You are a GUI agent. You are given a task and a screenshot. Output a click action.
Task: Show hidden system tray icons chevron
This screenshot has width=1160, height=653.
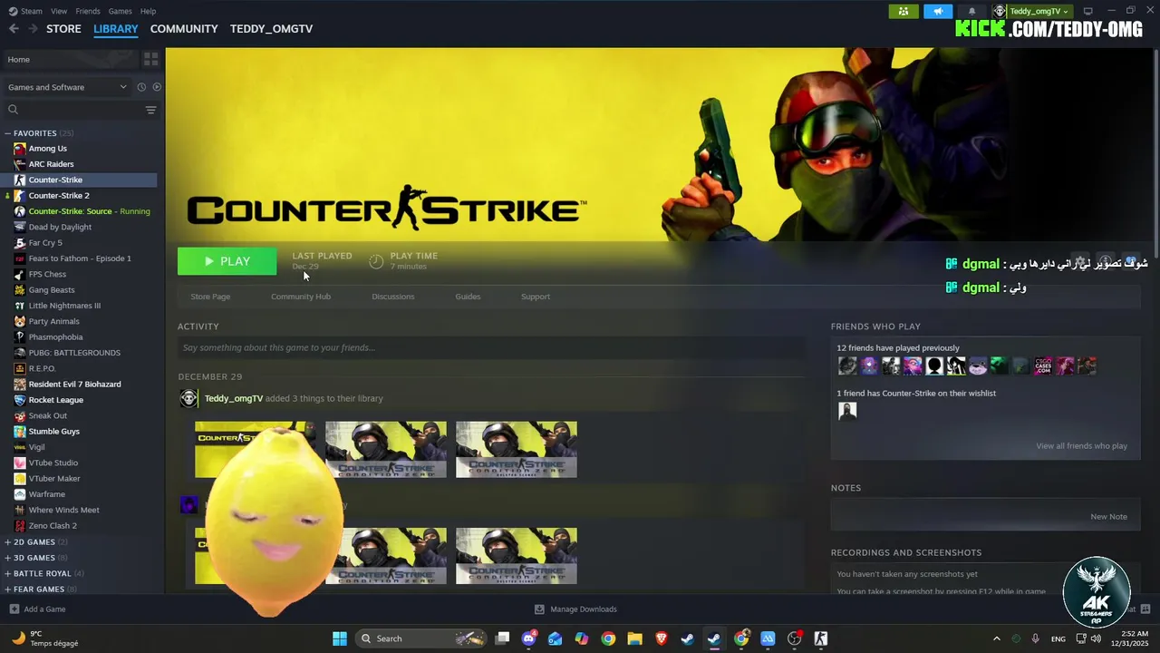click(997, 638)
